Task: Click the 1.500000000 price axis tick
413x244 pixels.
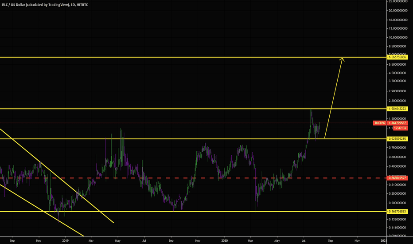Action: 397,119
